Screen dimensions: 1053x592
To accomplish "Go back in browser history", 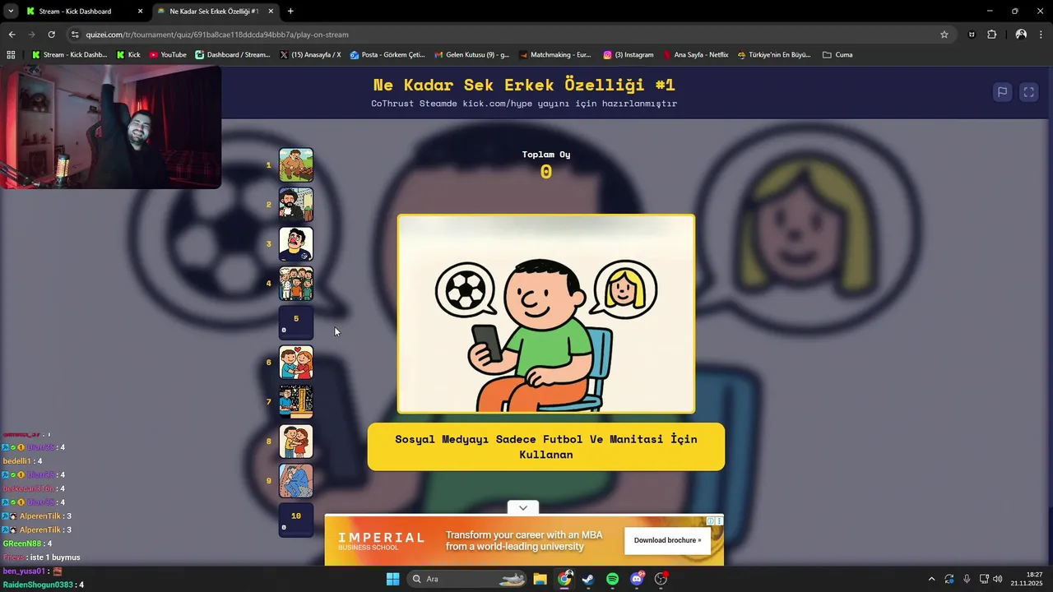I will pyautogui.click(x=12, y=35).
